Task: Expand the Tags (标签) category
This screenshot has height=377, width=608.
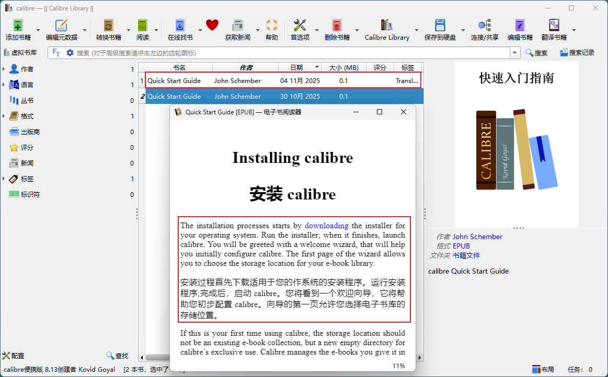Action: (x=4, y=179)
